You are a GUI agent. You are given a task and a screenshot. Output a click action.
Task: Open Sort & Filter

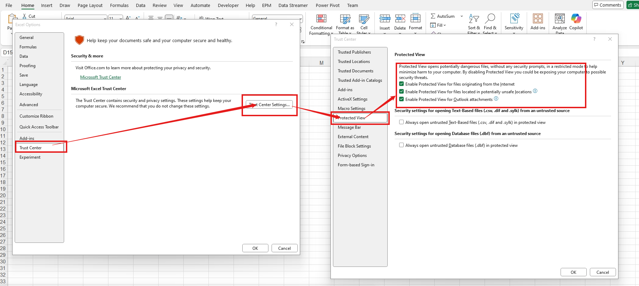(x=474, y=24)
